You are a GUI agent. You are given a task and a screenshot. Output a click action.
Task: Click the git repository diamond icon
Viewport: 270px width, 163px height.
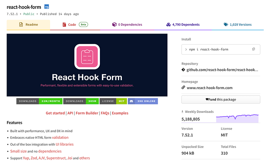point(183,70)
